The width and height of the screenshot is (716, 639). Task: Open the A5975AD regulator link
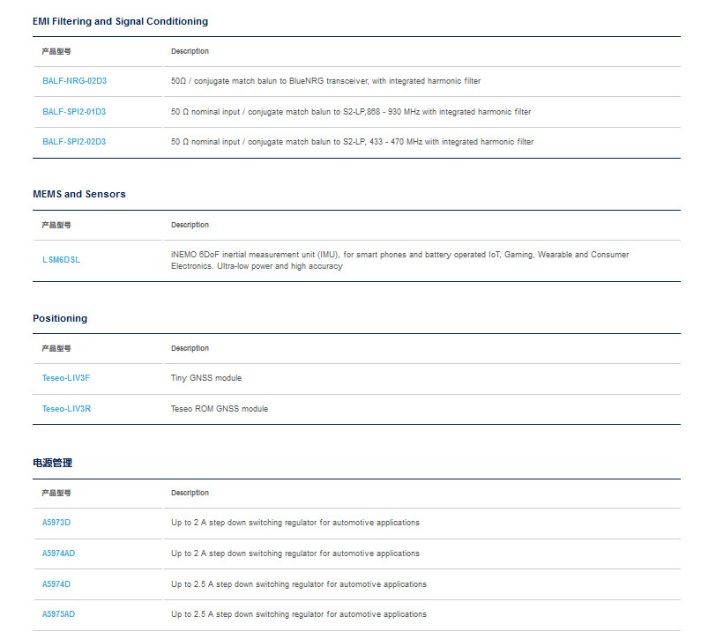pos(58,614)
